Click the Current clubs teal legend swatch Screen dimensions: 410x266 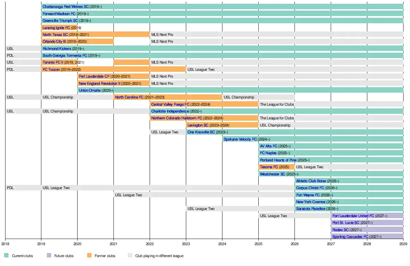[6, 255]
